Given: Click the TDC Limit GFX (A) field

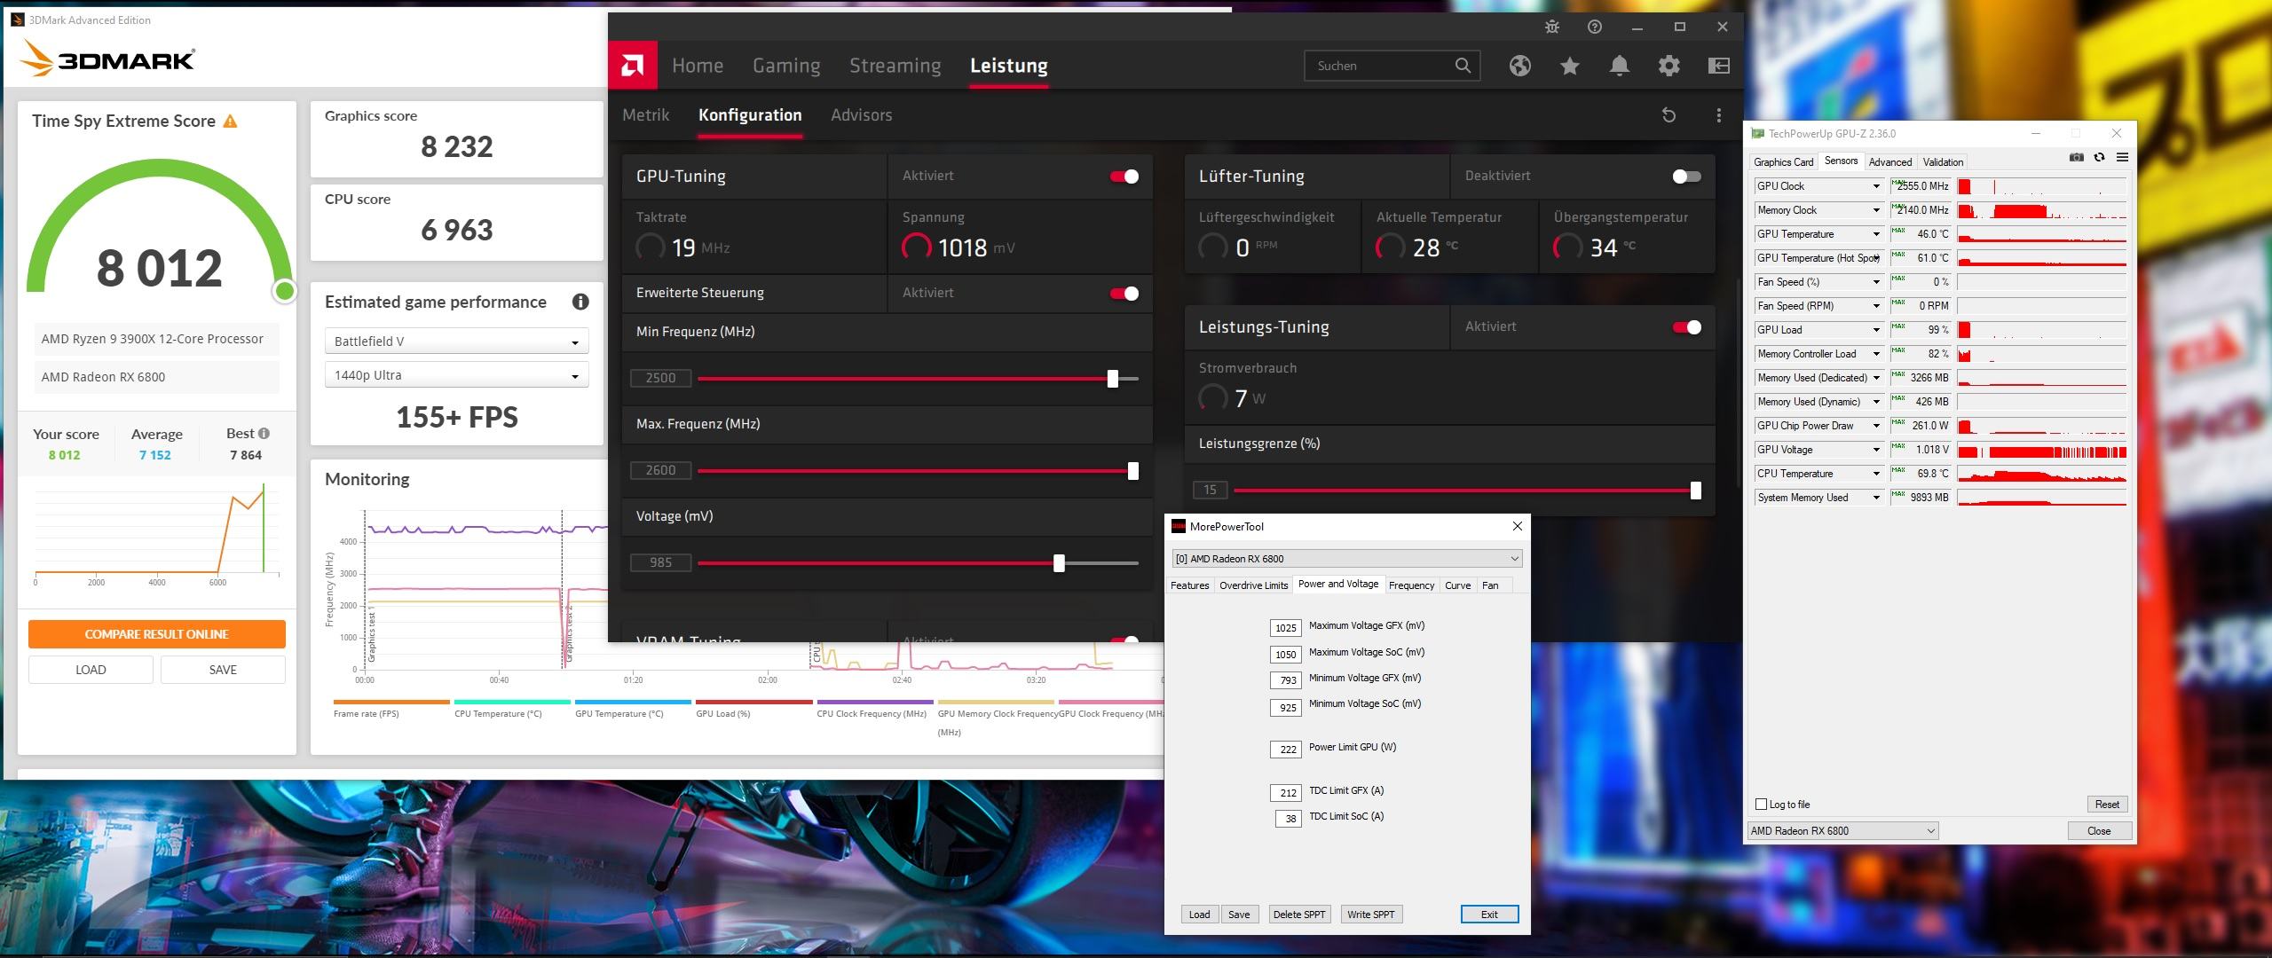Looking at the screenshot, I should (x=1288, y=793).
